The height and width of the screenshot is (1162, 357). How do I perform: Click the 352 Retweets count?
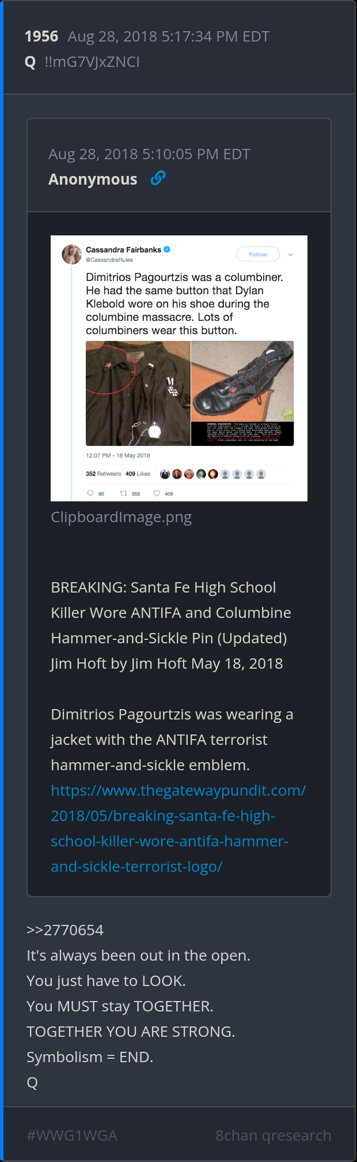104,474
